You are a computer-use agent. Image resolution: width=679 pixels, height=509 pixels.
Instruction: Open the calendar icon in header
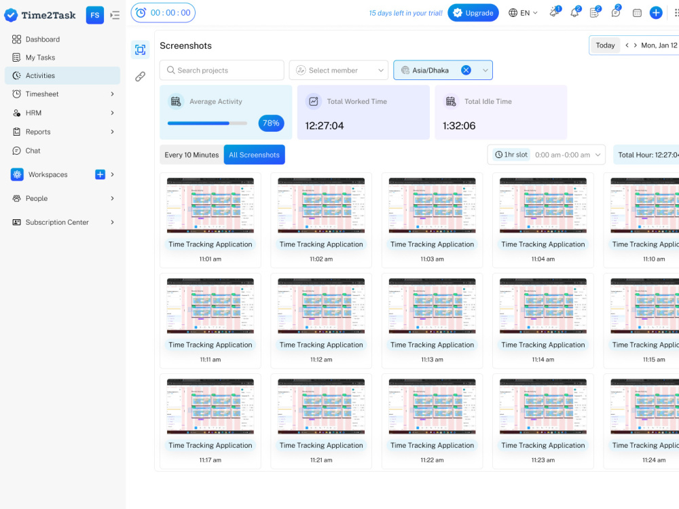click(637, 13)
